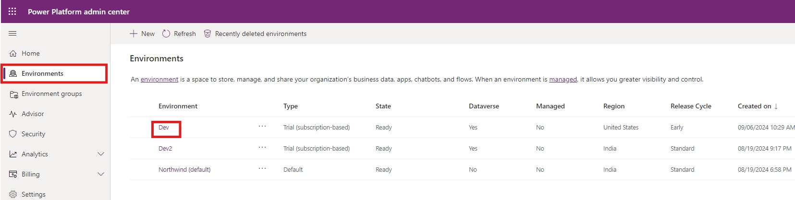The height and width of the screenshot is (200, 795).
Task: Open the Security page via shield icon
Action: click(x=13, y=134)
